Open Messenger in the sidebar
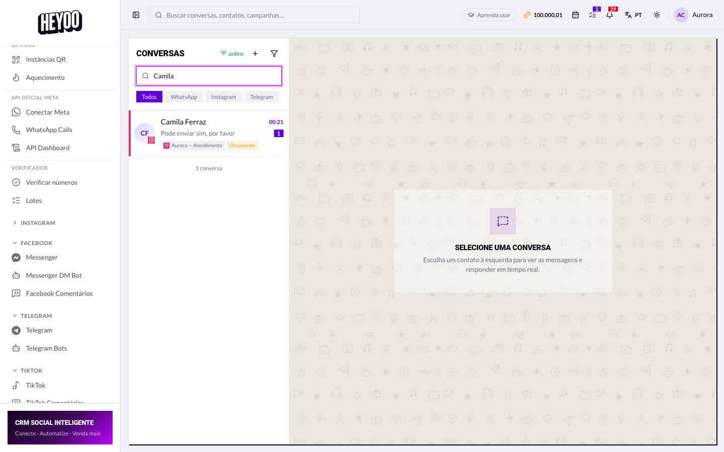Screen dimensions: 724x452 pos(60,257)
